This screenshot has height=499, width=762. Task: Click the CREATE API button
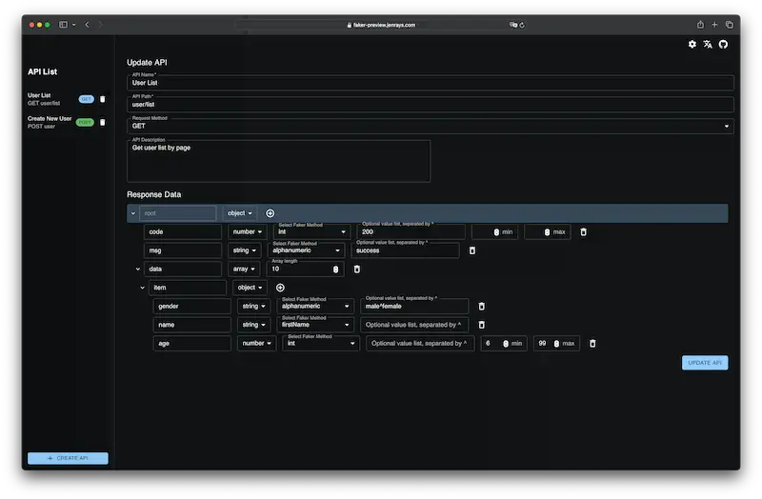pos(68,458)
